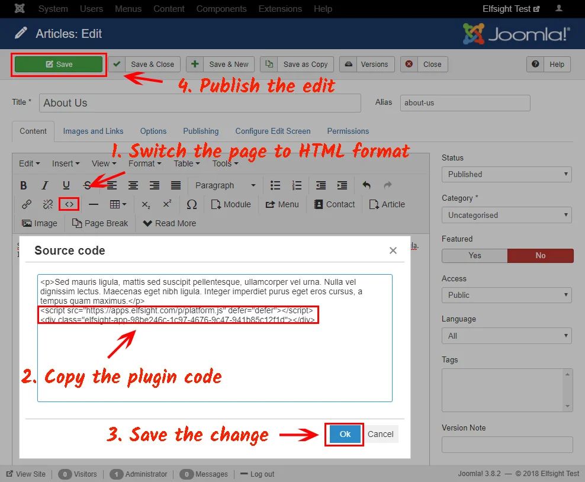This screenshot has height=482, width=585.
Task: Click View Site link
Action: (x=26, y=474)
